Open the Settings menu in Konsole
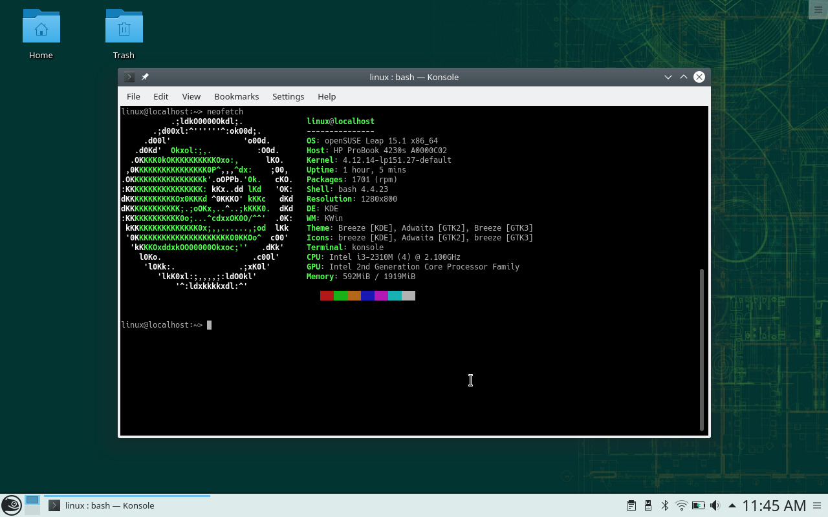 288,96
